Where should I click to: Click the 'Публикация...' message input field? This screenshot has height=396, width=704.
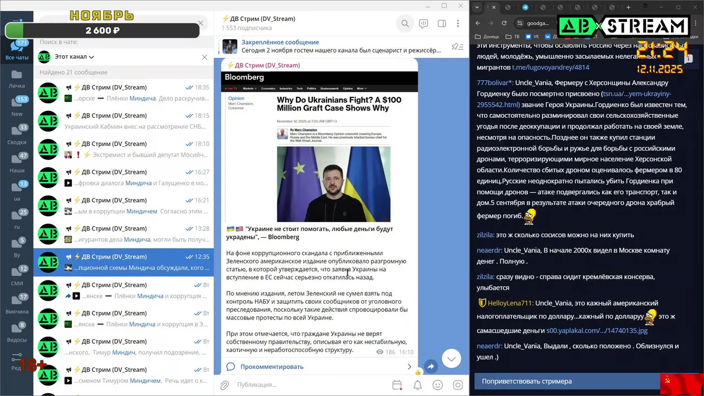pos(311,385)
